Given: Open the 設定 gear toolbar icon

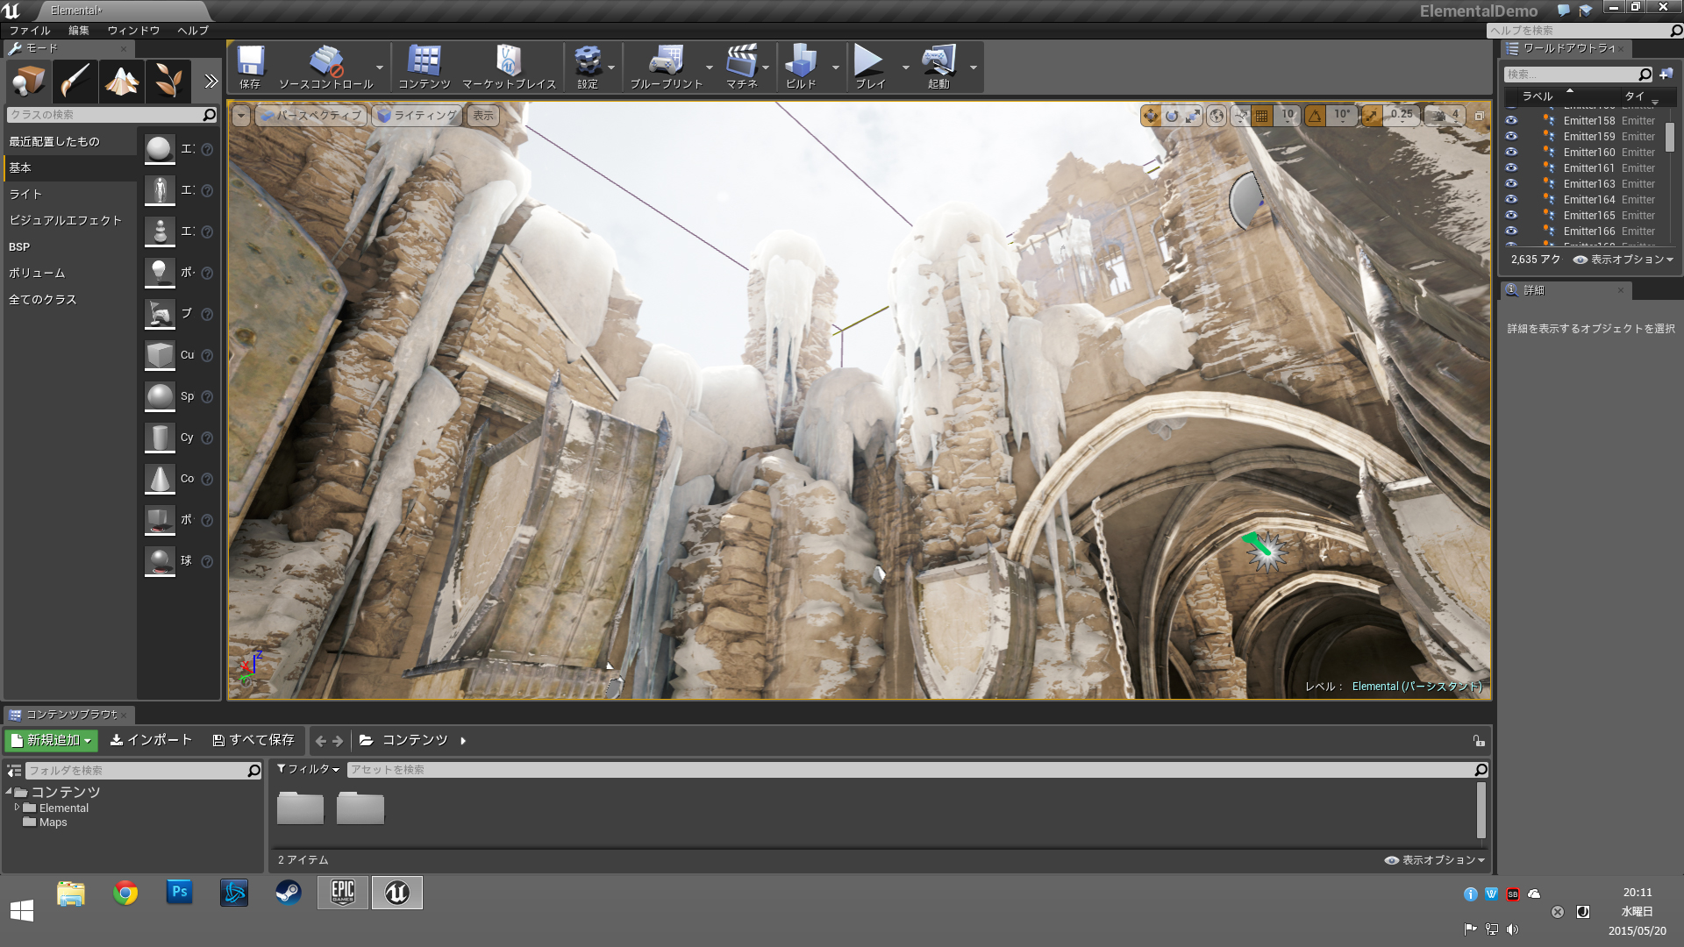Looking at the screenshot, I should click(588, 67).
